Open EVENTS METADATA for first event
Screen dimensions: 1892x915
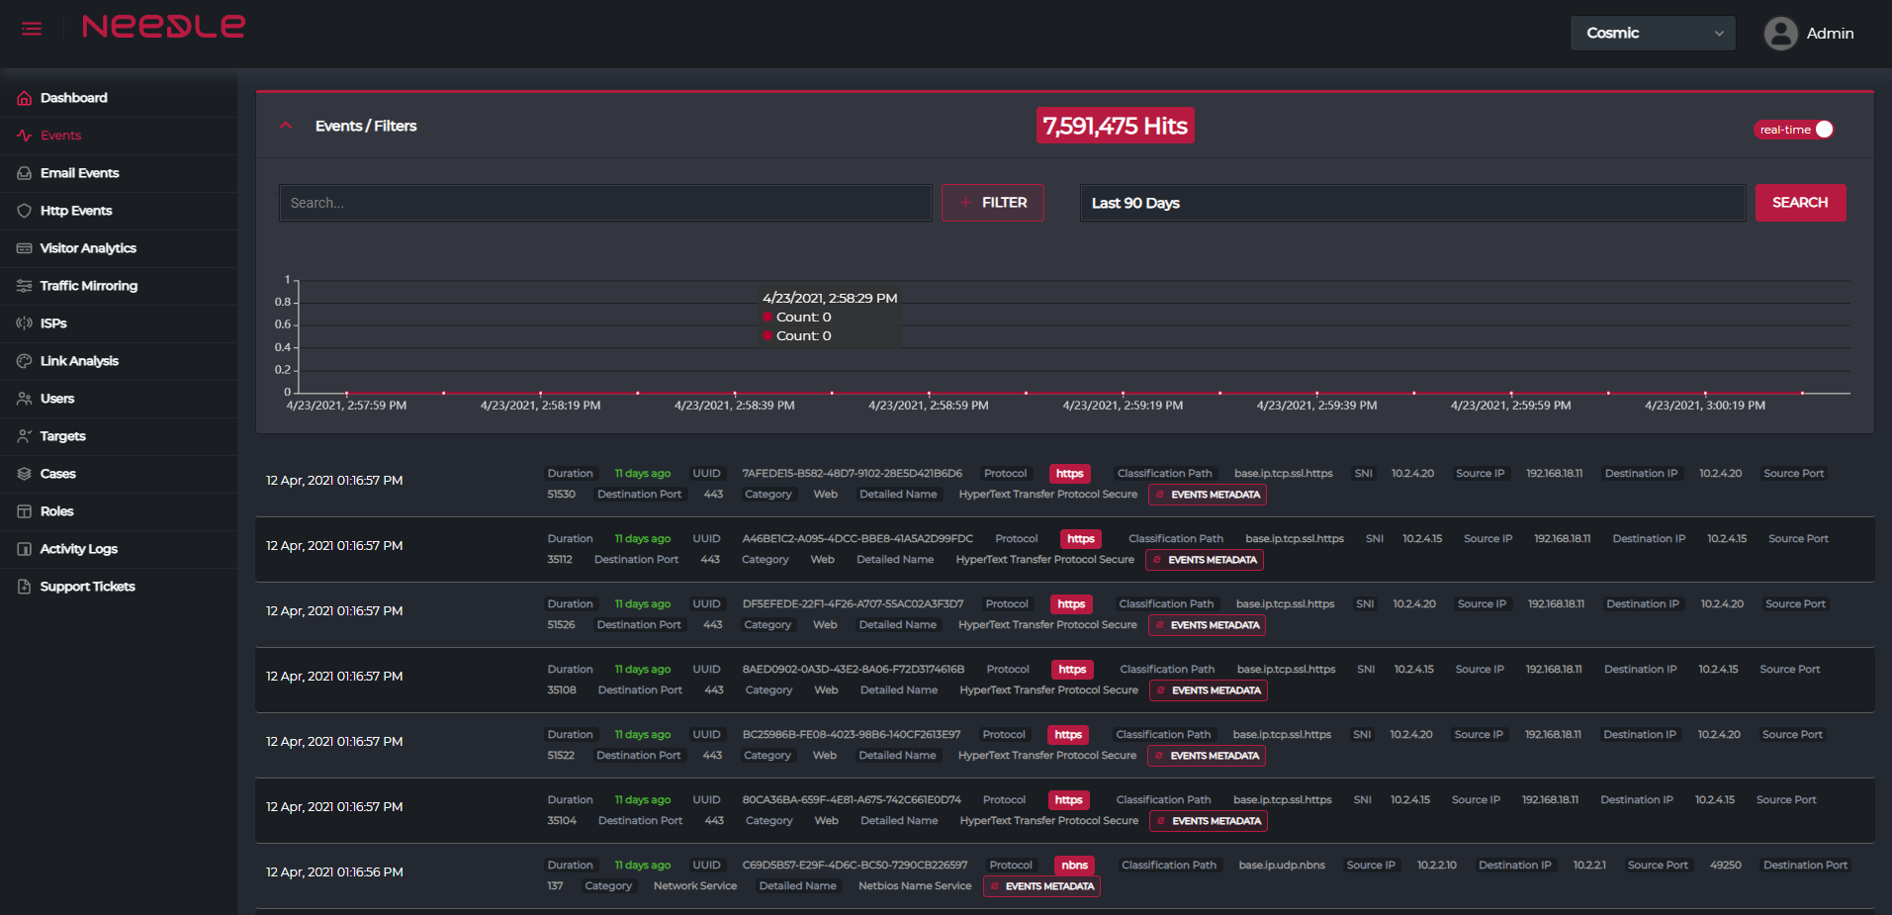click(x=1208, y=495)
